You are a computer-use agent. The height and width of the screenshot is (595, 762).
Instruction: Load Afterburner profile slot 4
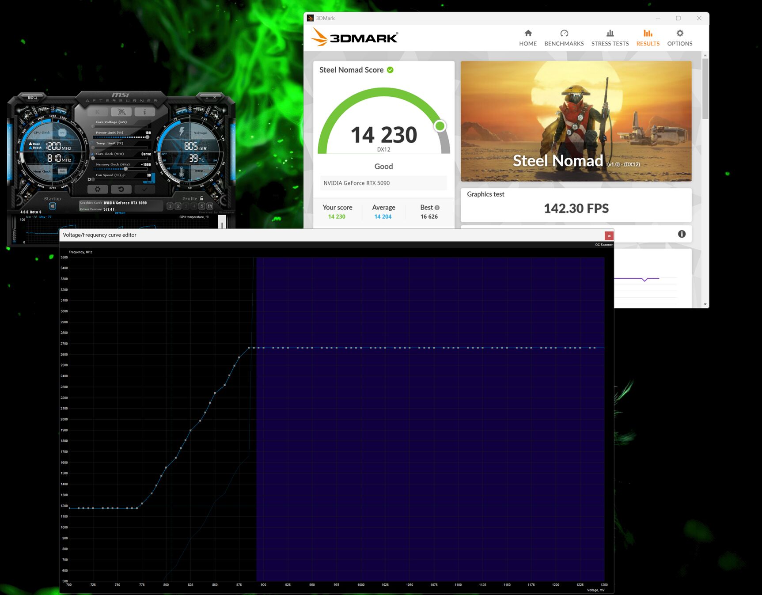[194, 206]
